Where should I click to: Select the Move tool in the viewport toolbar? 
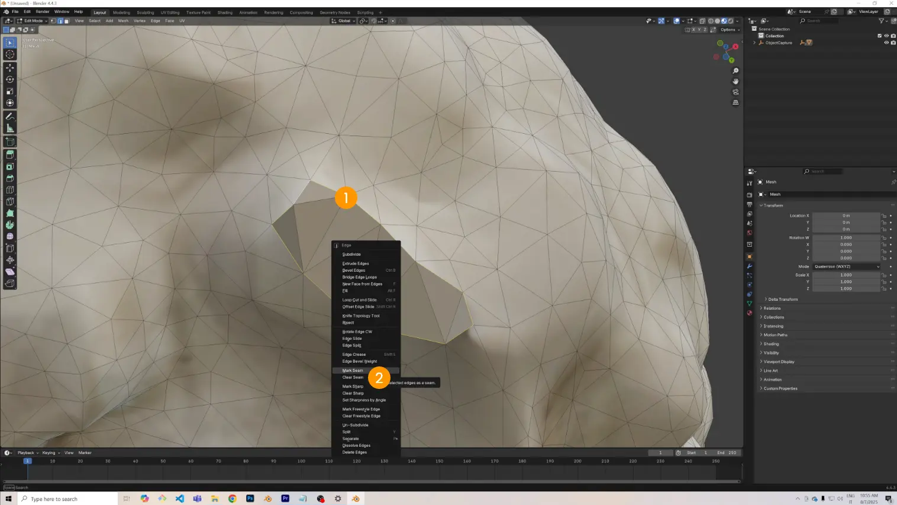tap(10, 67)
